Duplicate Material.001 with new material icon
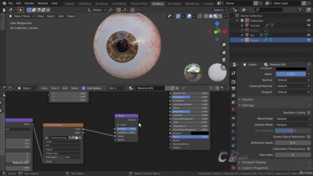 click(172, 88)
